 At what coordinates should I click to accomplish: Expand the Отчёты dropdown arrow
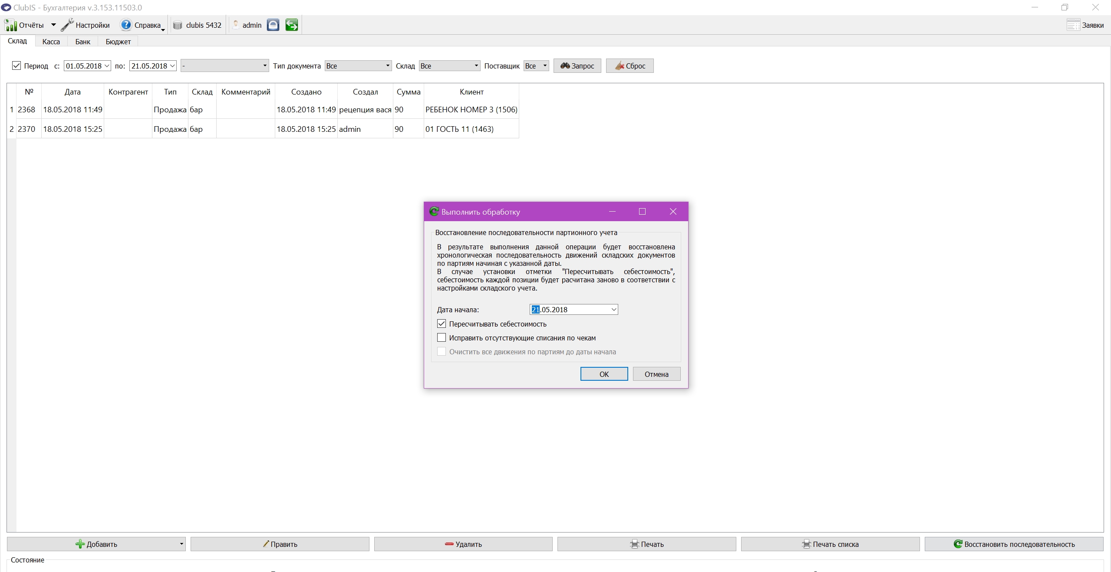pyautogui.click(x=53, y=25)
